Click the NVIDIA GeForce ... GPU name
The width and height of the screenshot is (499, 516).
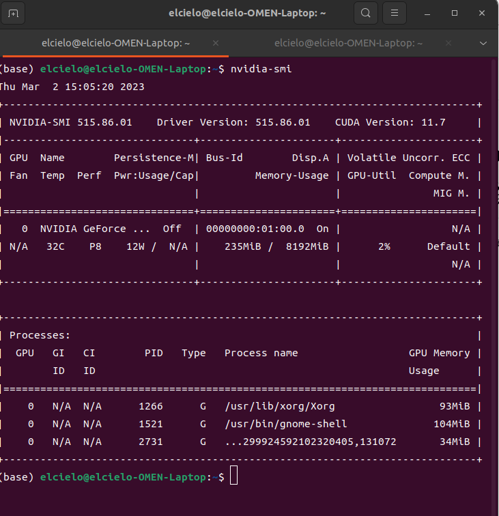[x=95, y=229]
